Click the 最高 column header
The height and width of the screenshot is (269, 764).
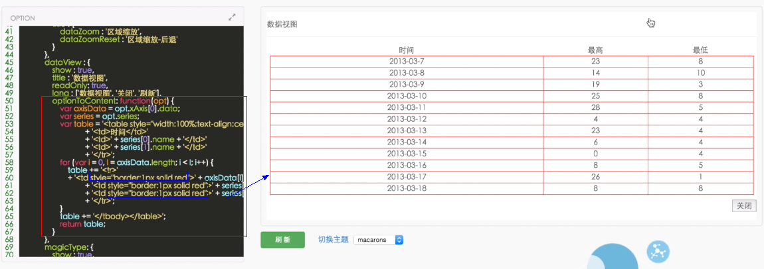[595, 50]
